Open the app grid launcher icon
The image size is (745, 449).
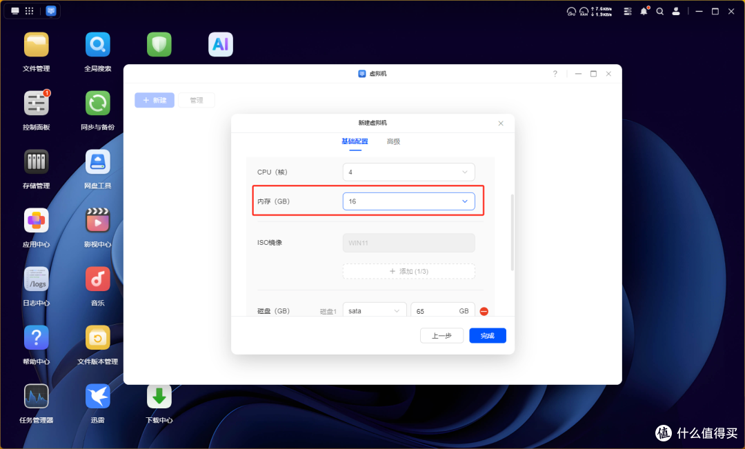[x=30, y=11]
